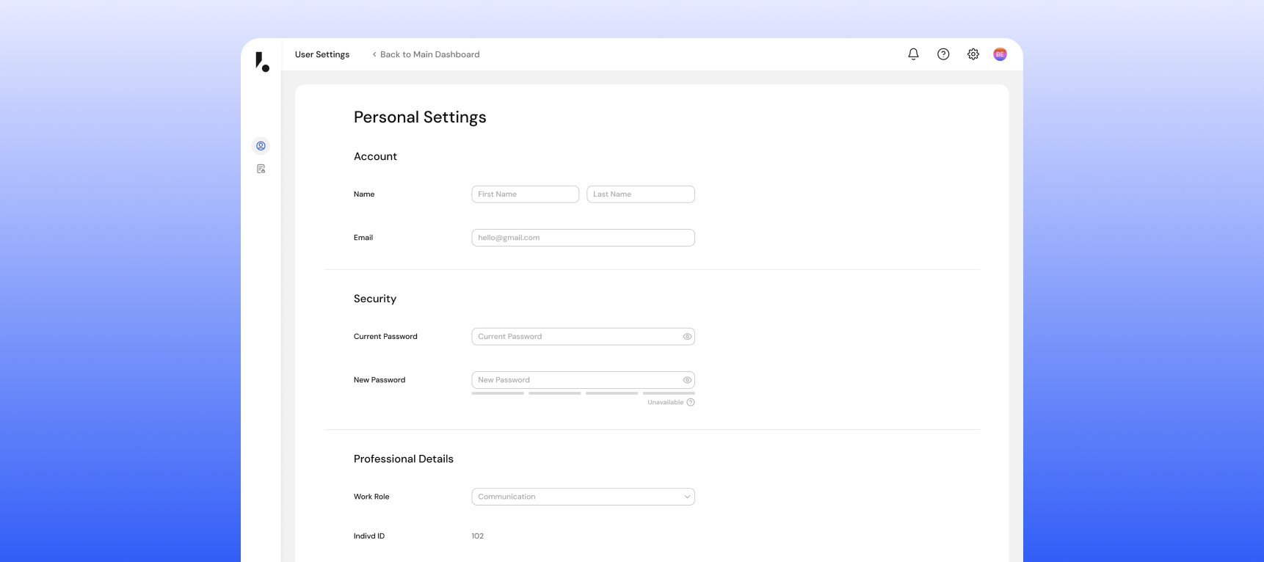Click the Personal Settings heading
The image size is (1264, 562).
[420, 117]
